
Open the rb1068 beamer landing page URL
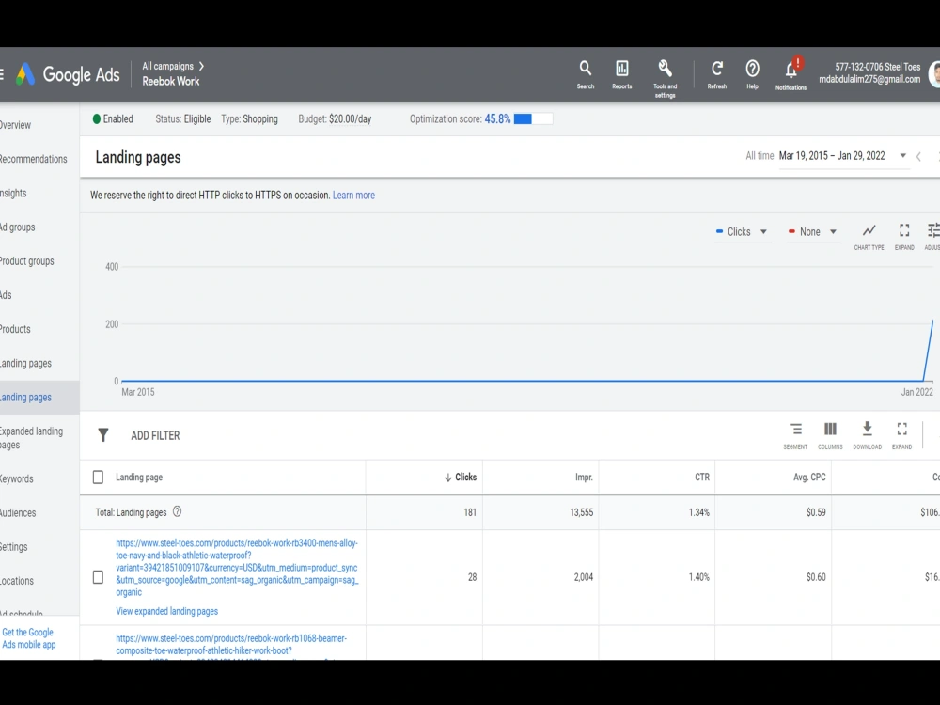click(x=231, y=645)
